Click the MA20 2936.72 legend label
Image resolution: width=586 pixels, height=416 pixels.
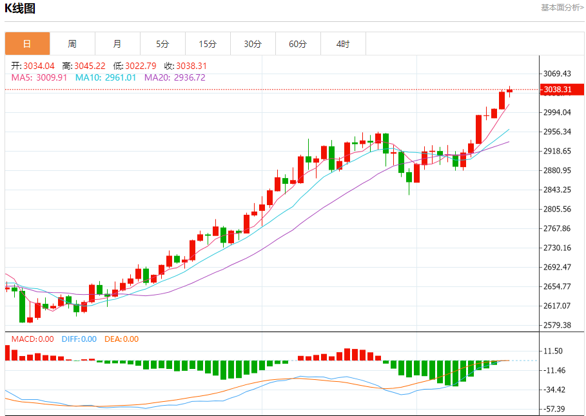click(175, 77)
